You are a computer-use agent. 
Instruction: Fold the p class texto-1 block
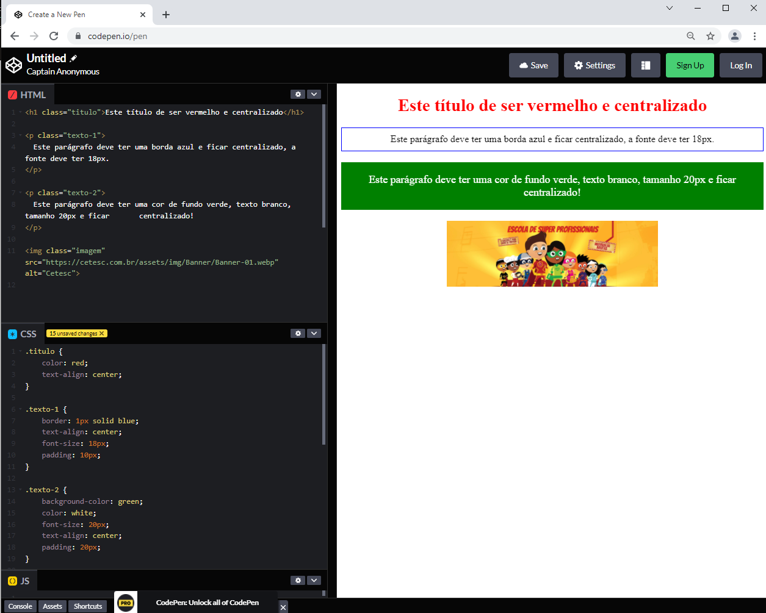click(x=21, y=135)
